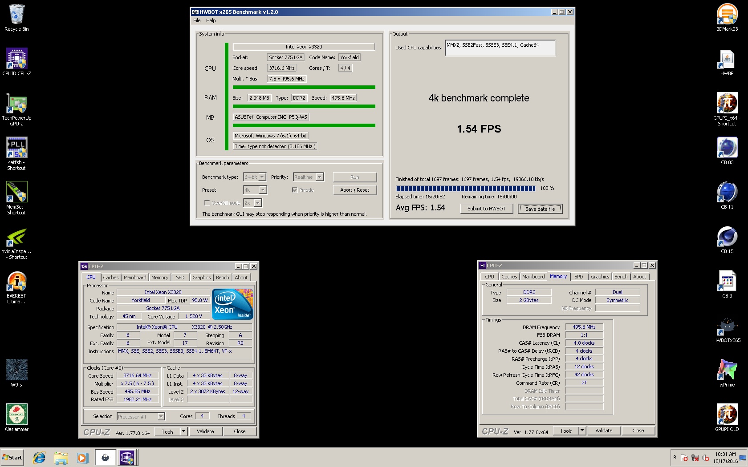
Task: Open the Recycle Bin desktop icon
Action: click(x=16, y=18)
